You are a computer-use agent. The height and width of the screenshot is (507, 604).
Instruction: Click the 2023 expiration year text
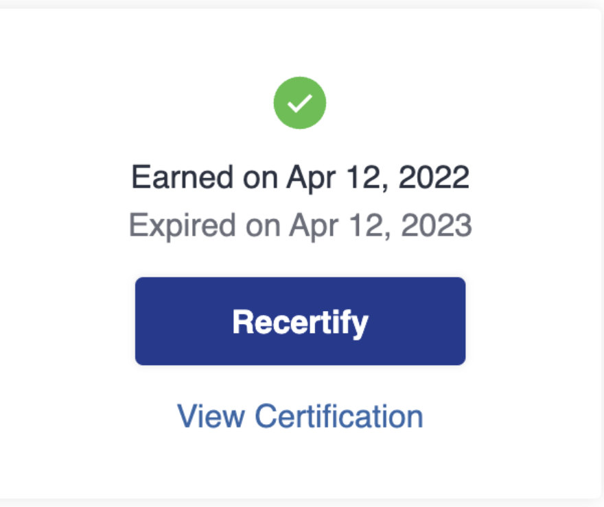pos(437,225)
